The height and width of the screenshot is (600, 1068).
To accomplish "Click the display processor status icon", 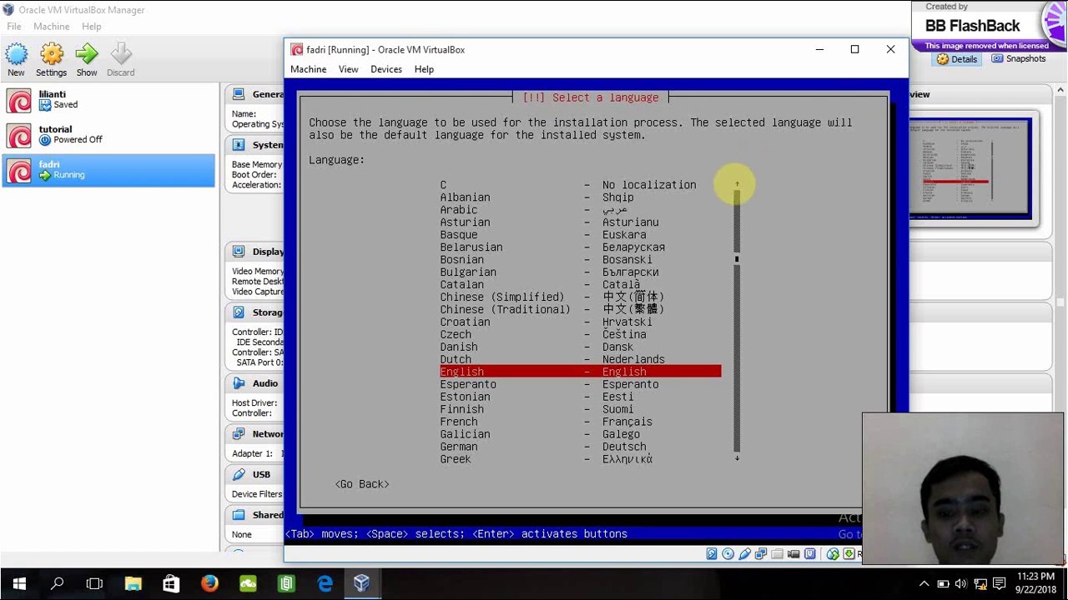I will click(809, 554).
